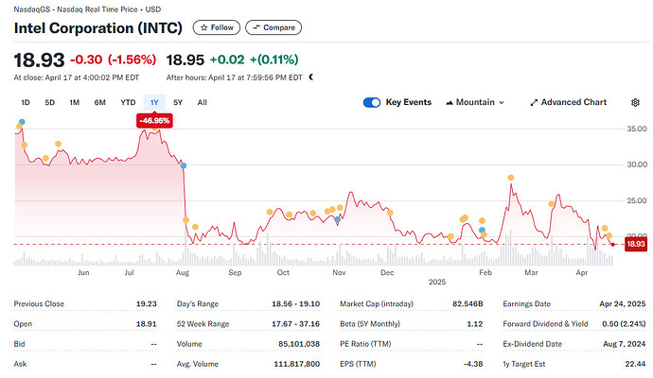Click the yellow event marker at February peak

pyautogui.click(x=511, y=178)
